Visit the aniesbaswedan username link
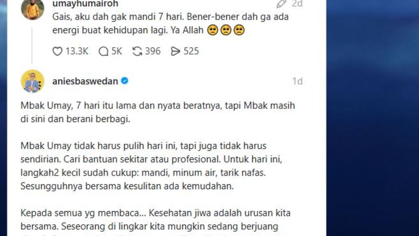The height and width of the screenshot is (236, 419). [x=85, y=81]
